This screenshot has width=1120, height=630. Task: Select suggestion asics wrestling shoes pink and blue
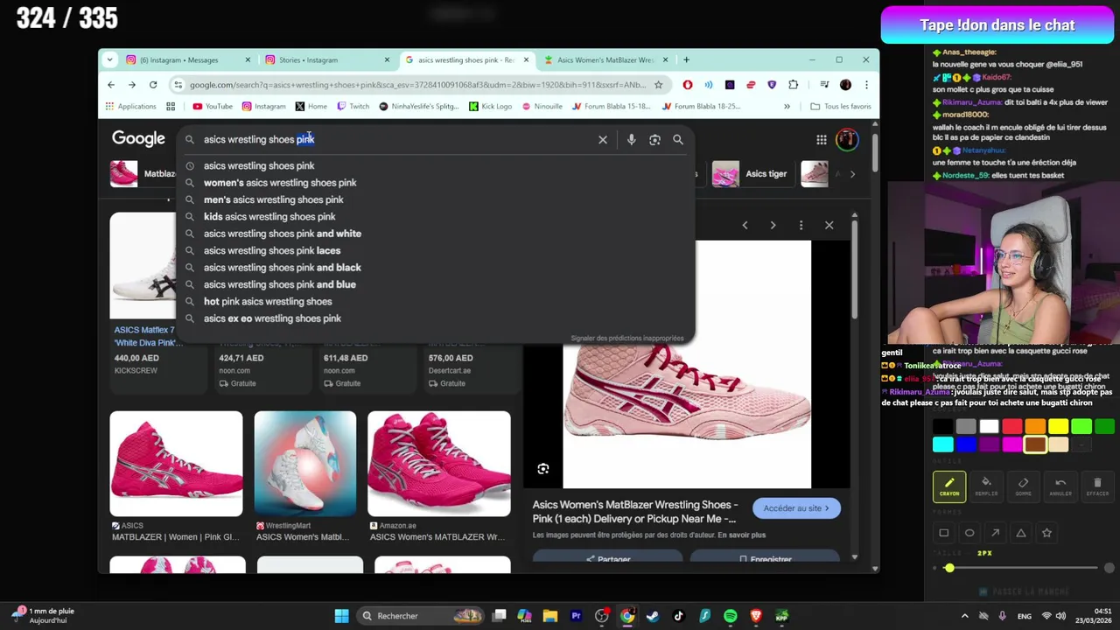coord(280,284)
